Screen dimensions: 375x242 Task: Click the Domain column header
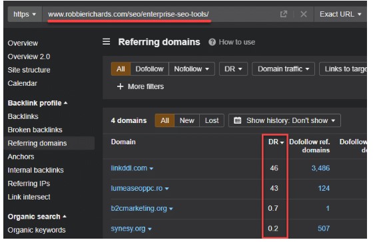tap(123, 142)
